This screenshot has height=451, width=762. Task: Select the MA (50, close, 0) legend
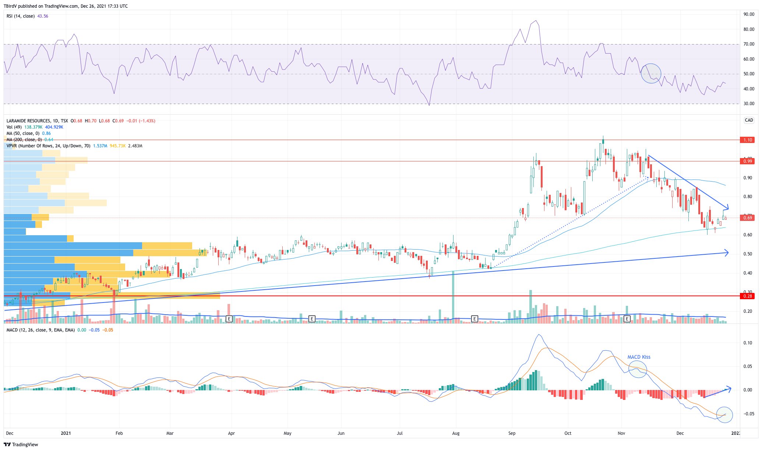tap(23, 133)
